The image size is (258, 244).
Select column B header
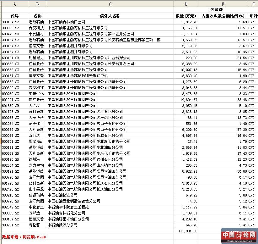[38, 4]
